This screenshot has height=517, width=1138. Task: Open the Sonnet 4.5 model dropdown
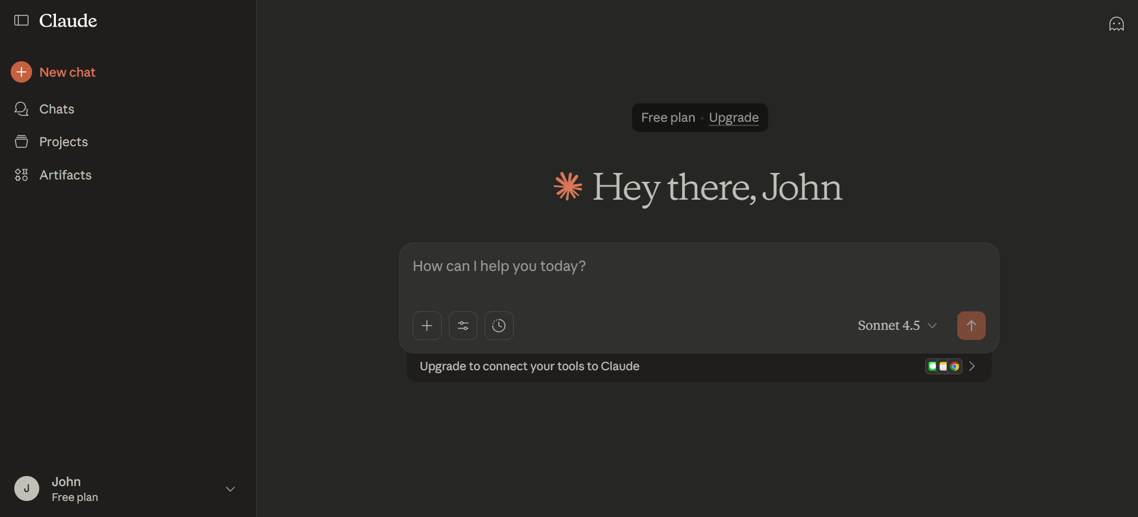897,326
